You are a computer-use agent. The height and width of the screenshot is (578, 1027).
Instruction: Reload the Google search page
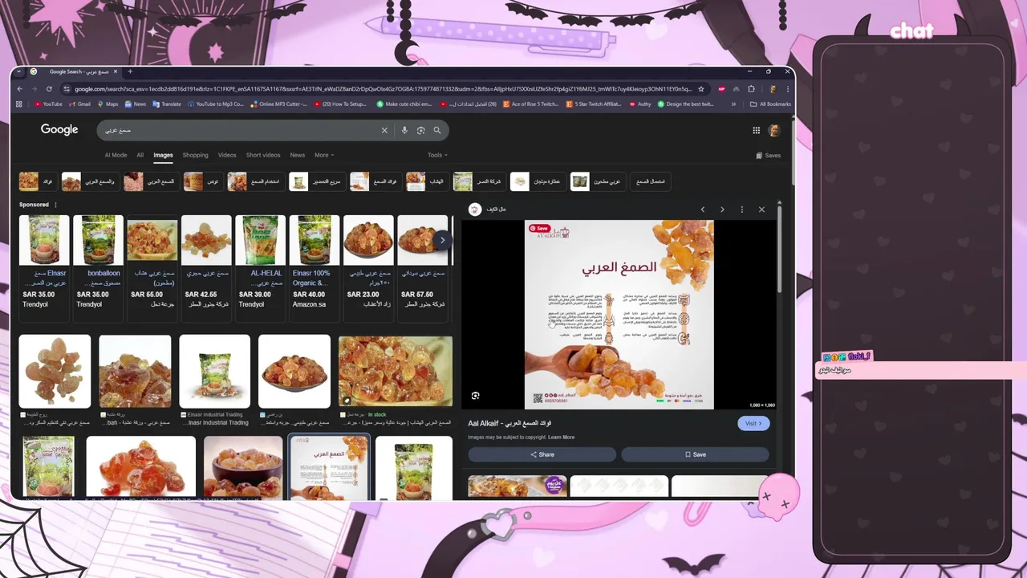click(49, 89)
